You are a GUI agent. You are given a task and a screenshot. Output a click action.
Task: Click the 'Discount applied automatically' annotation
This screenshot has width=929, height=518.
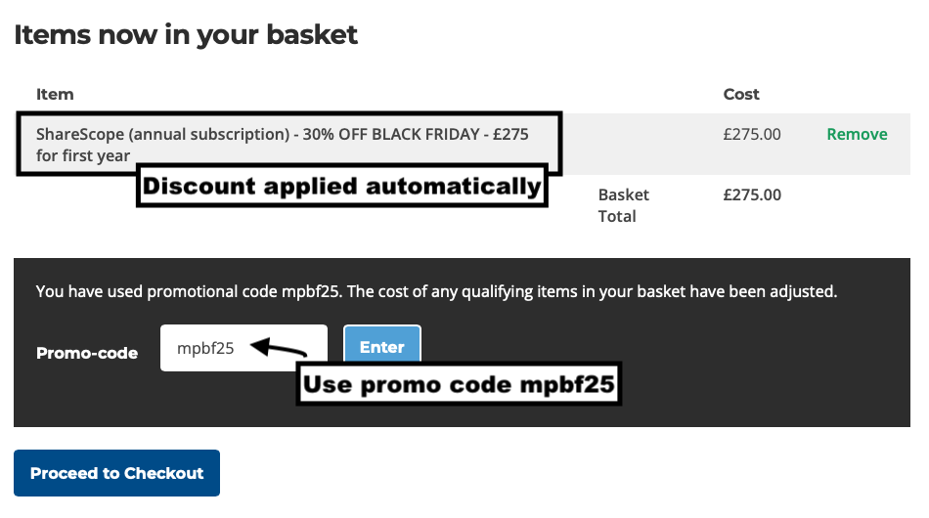[342, 186]
